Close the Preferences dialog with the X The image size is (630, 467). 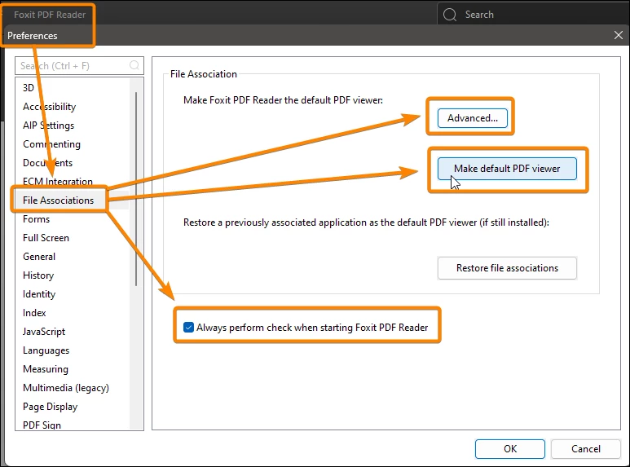point(619,35)
